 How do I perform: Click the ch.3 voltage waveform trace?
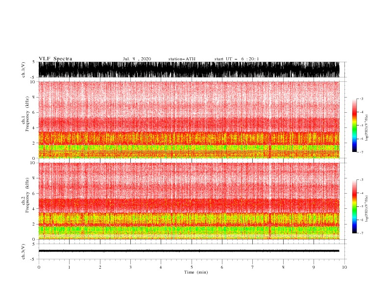(189, 251)
